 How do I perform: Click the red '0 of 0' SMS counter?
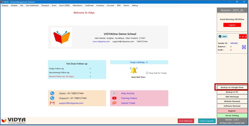pos(243,36)
